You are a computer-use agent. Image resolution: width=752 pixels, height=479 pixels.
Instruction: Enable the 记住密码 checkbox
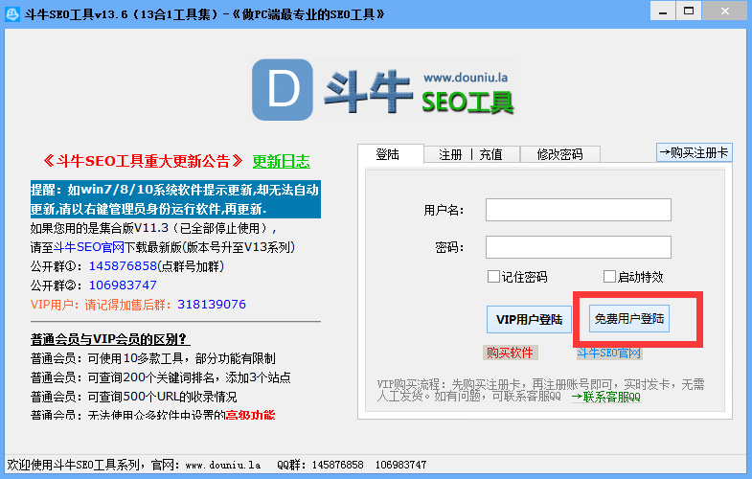(x=493, y=277)
